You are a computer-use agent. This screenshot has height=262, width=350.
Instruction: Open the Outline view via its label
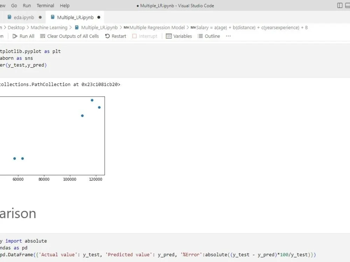coord(212,36)
